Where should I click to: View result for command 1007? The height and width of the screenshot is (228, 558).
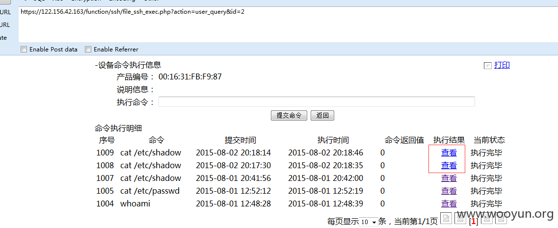(449, 178)
